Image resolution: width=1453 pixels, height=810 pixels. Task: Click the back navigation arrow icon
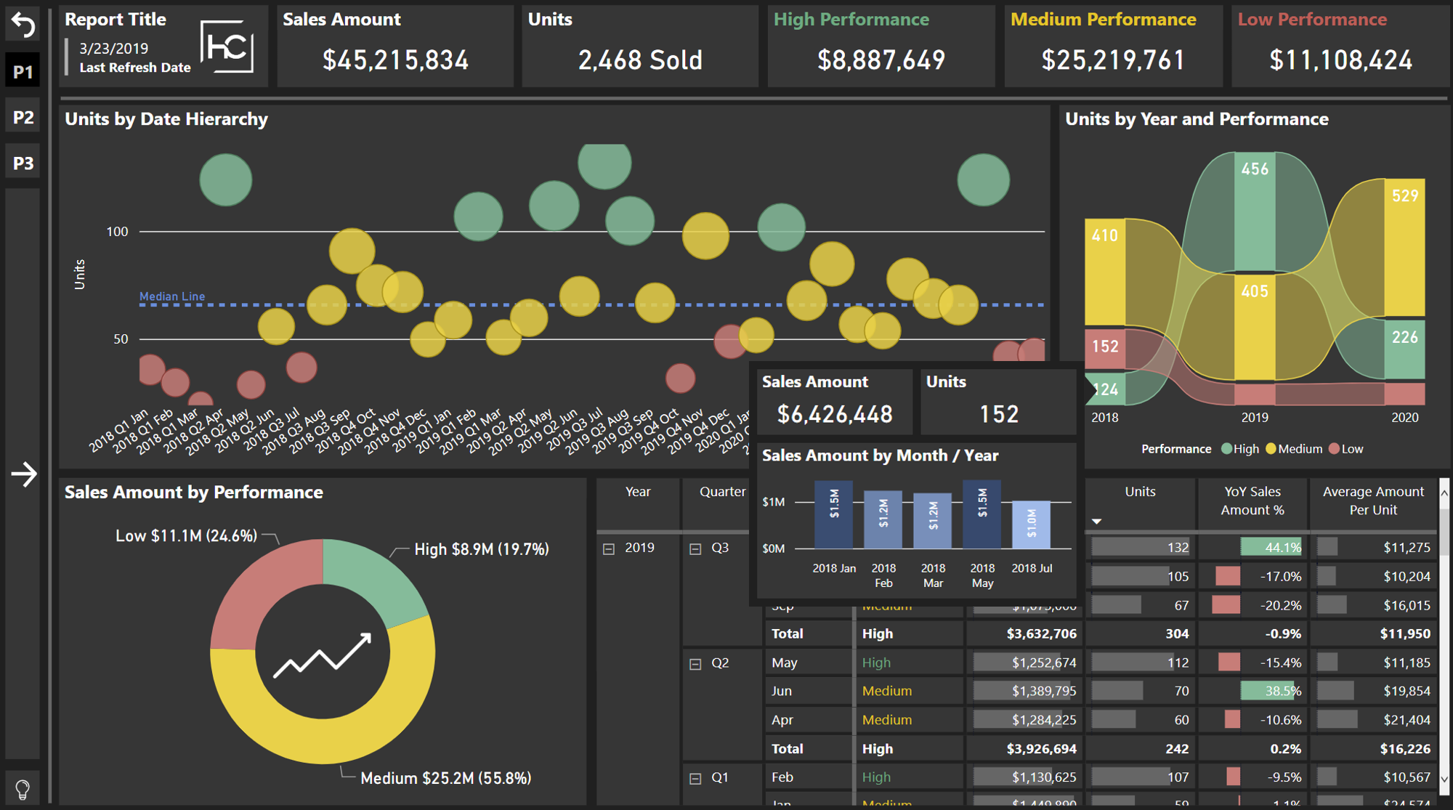[23, 25]
